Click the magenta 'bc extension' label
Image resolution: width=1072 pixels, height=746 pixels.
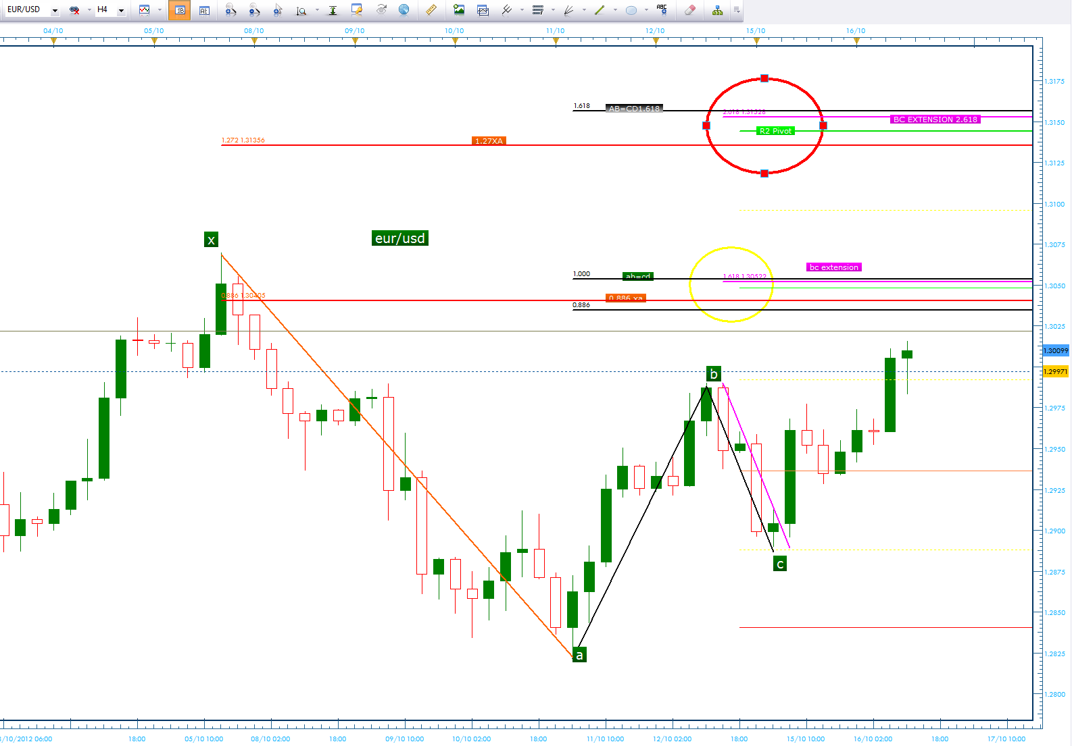(x=834, y=267)
